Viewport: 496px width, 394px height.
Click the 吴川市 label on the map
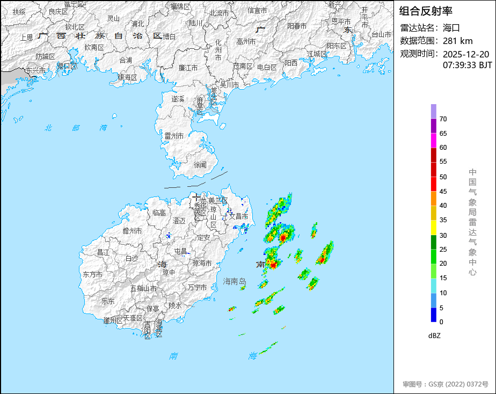point(229,85)
